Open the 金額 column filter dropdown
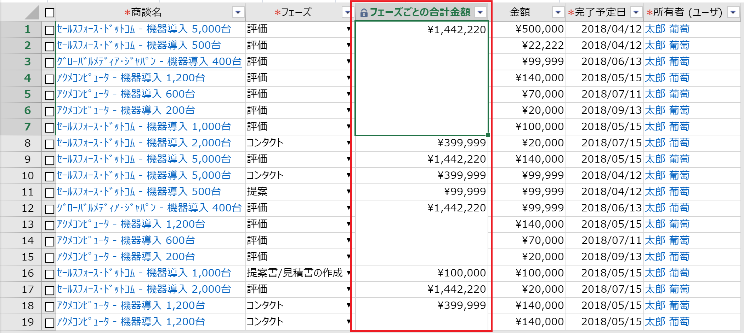Viewport: 744px width, 333px height. (558, 13)
